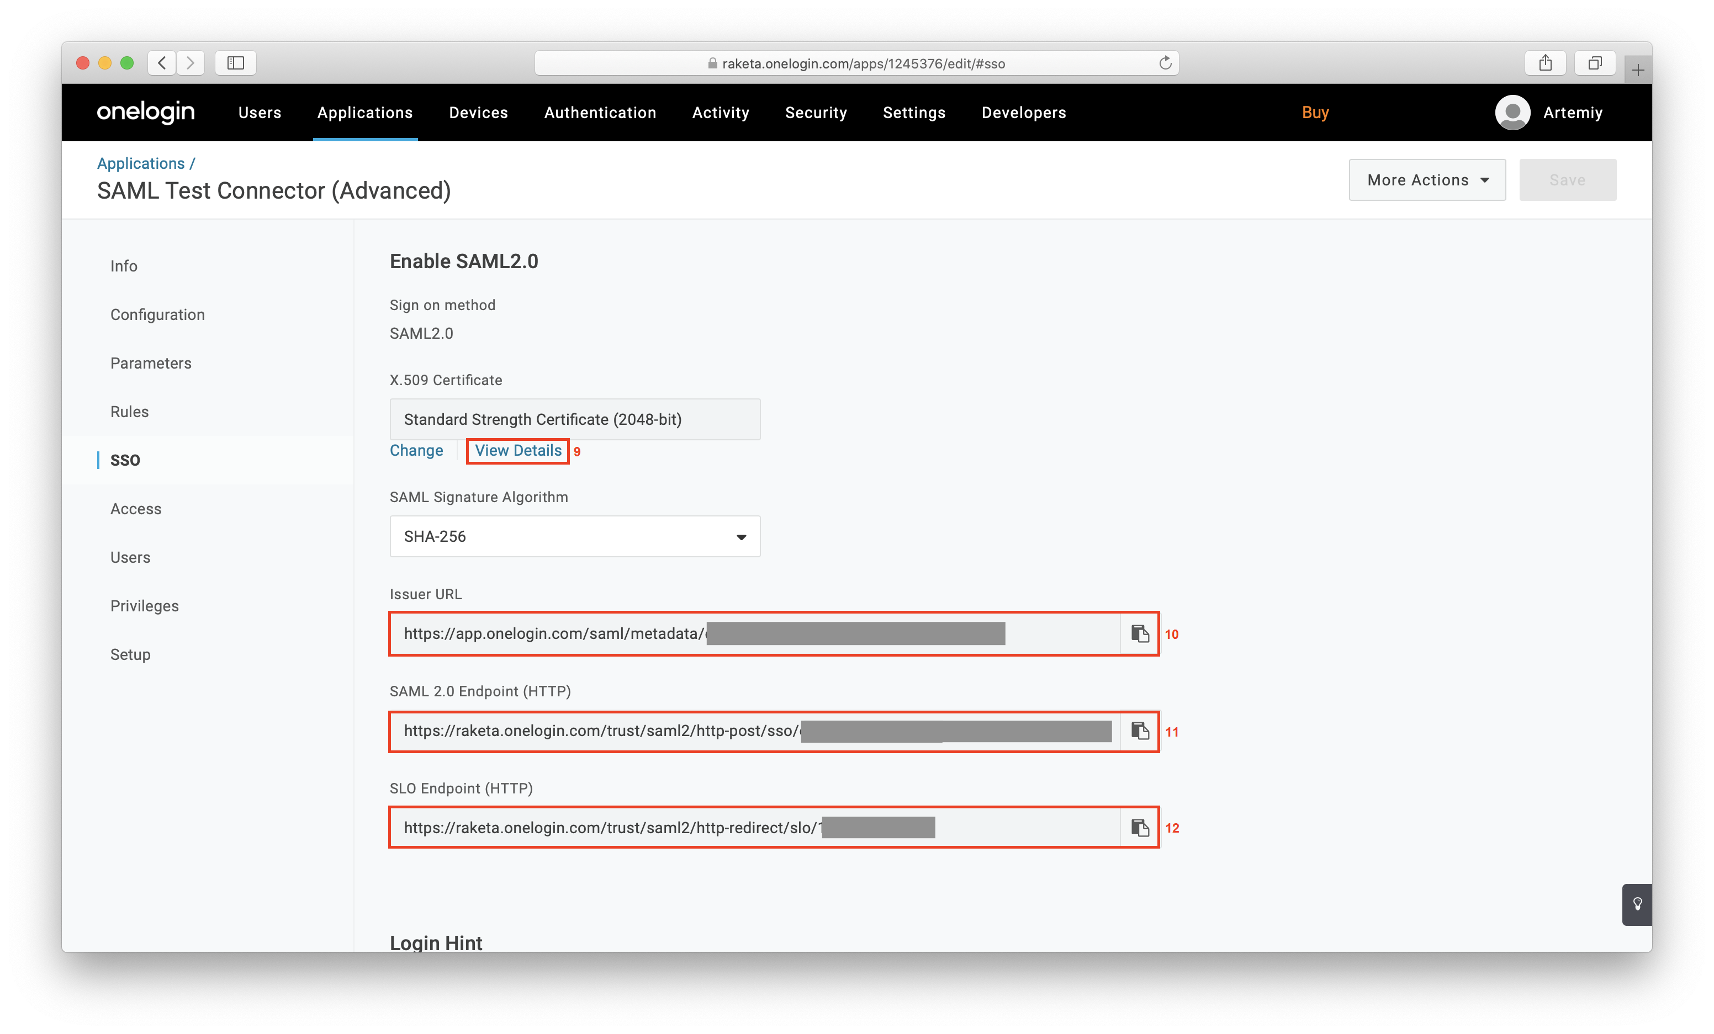Screen dimensions: 1714x1034
Task: Reload the page in address bar
Action: pyautogui.click(x=1165, y=63)
